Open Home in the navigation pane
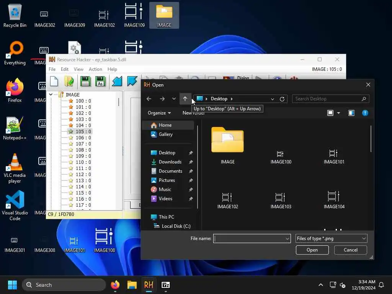The height and width of the screenshot is (294, 392). pos(168,125)
